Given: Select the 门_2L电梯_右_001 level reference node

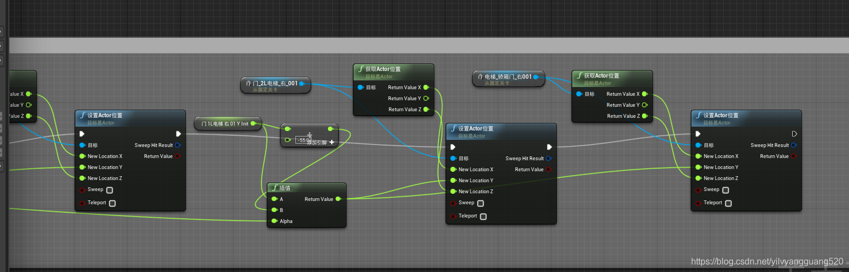Looking at the screenshot, I should pos(275,85).
